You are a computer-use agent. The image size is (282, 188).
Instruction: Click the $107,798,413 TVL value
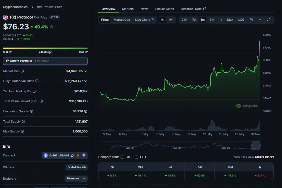click(78, 101)
